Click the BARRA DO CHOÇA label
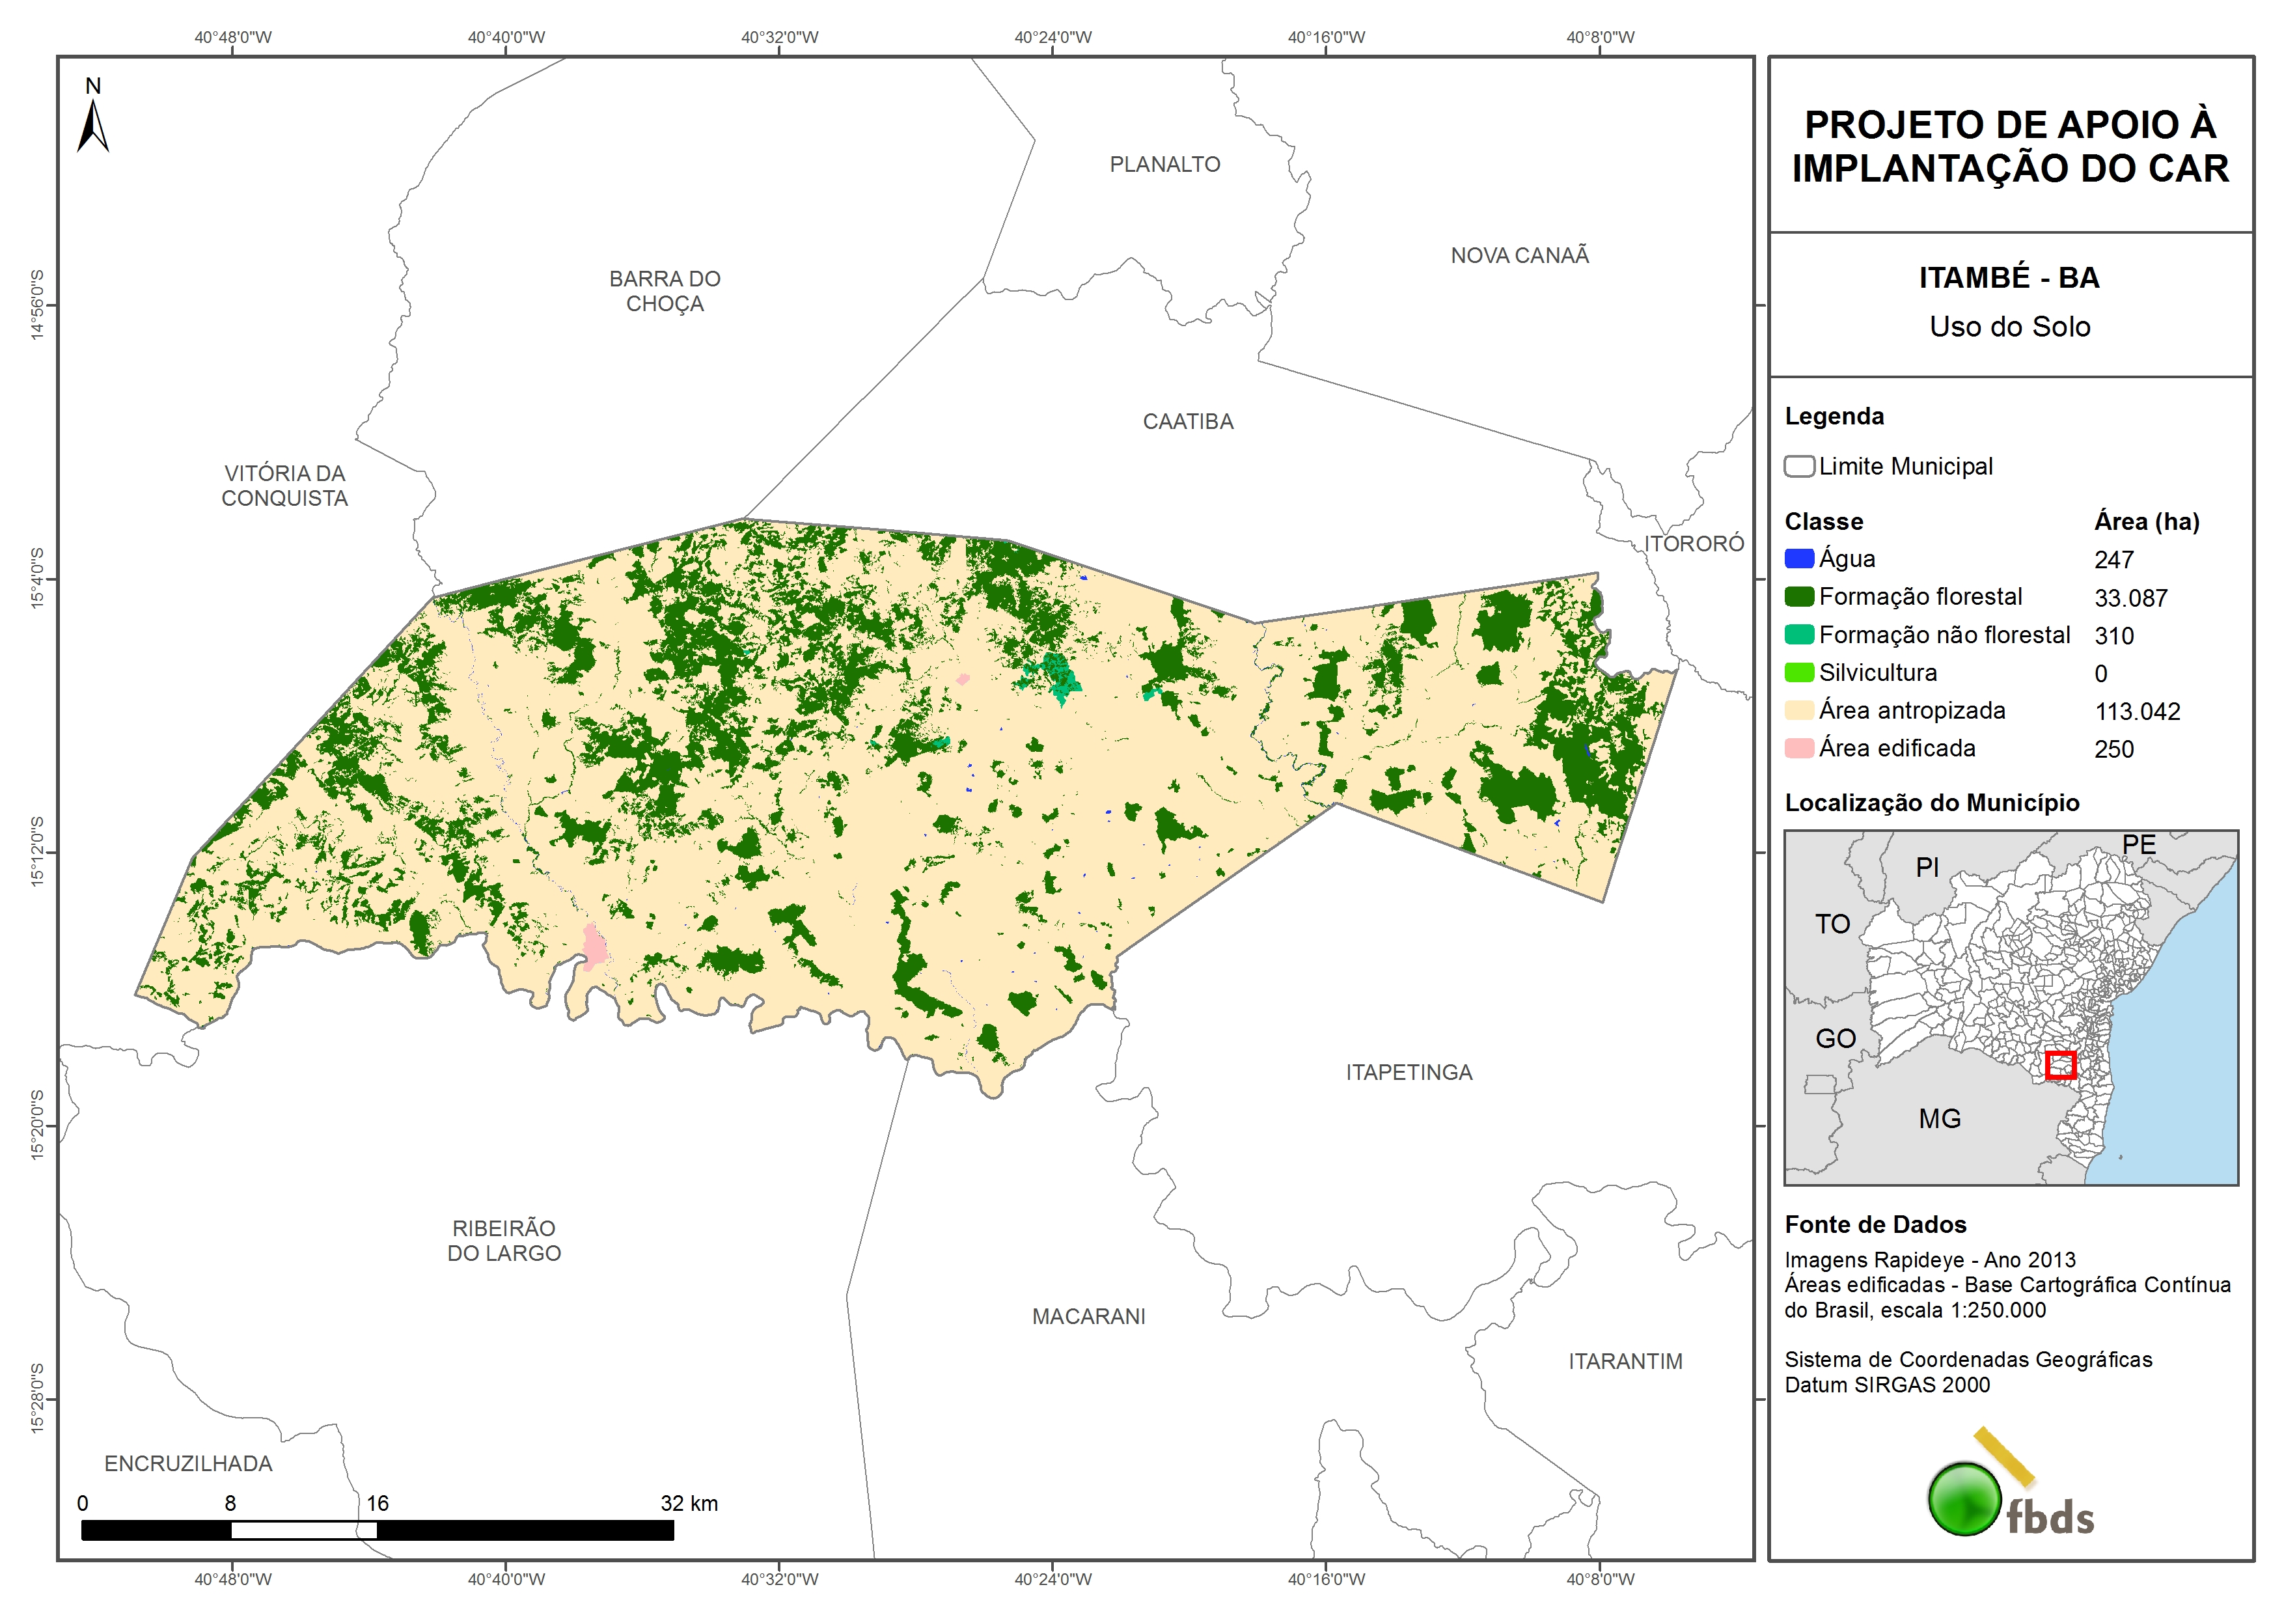The image size is (2284, 1615). (x=665, y=290)
